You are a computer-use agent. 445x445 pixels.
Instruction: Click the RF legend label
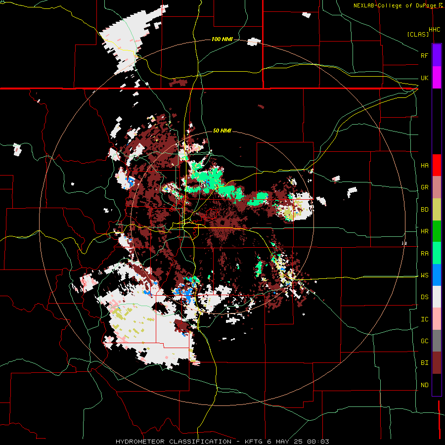[424, 55]
